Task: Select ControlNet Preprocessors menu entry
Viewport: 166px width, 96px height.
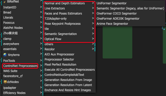Action: (22, 66)
